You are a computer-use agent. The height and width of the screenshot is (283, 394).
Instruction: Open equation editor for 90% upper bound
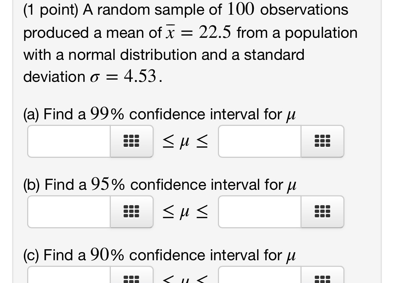[322, 278]
